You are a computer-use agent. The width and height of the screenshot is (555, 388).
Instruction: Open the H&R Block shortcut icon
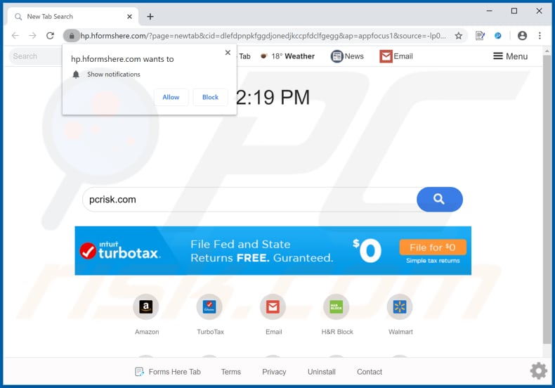[337, 306]
